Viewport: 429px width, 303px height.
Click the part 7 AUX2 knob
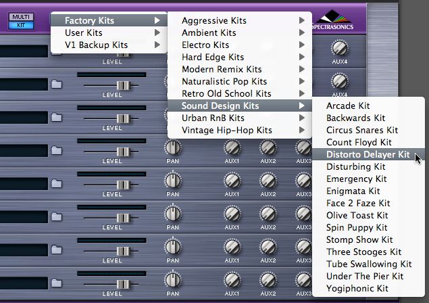pyautogui.click(x=268, y=247)
